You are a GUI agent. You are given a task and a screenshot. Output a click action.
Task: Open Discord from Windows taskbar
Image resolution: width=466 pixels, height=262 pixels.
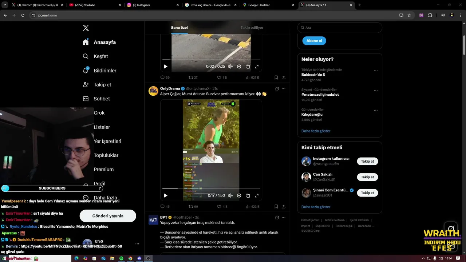[x=139, y=258]
